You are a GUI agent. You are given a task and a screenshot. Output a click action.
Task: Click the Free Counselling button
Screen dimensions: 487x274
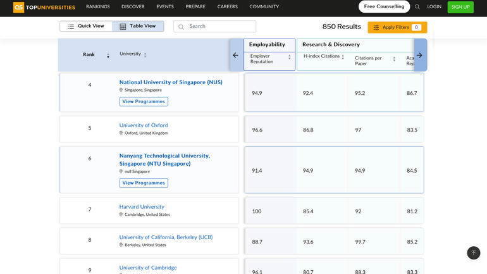384,7
